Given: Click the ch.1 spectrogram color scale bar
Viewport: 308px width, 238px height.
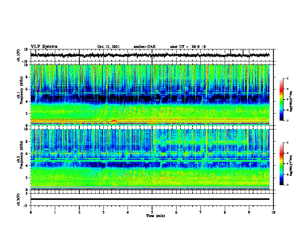Looking at the screenshot, I should point(281,100).
